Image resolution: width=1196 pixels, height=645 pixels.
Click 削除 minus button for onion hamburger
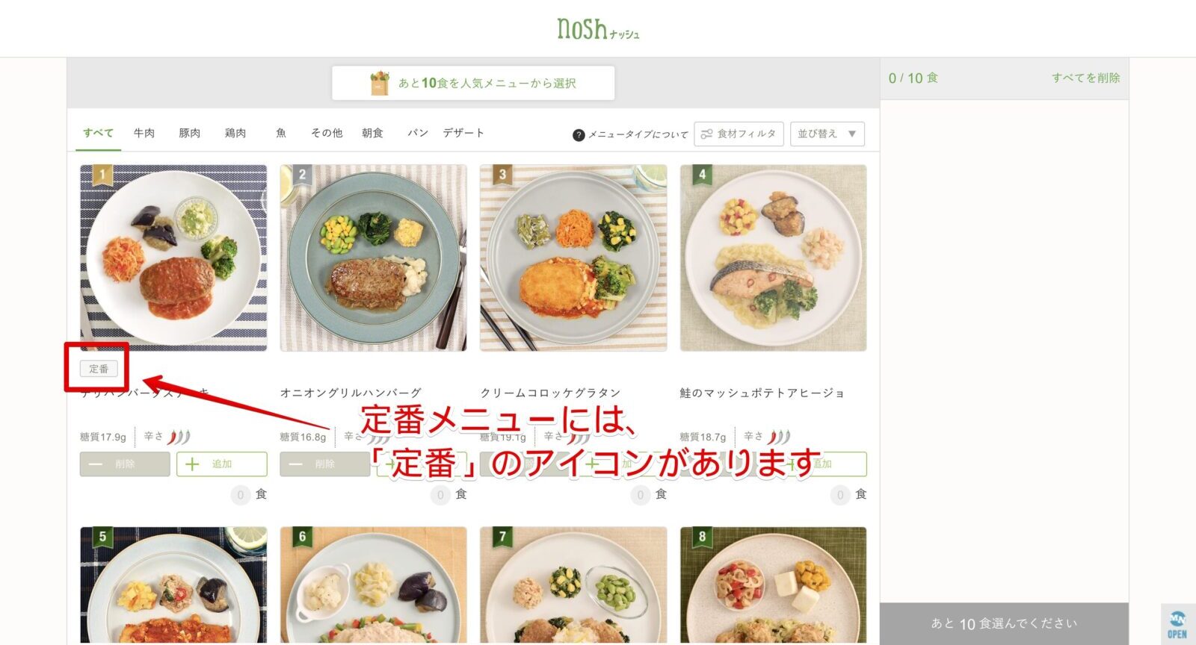[x=324, y=464]
